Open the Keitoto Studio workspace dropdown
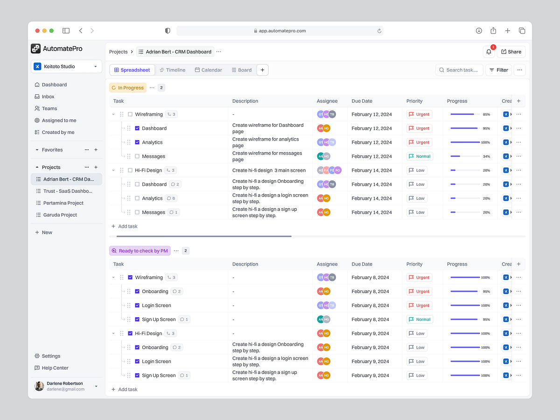This screenshot has width=560, height=420. [66, 66]
